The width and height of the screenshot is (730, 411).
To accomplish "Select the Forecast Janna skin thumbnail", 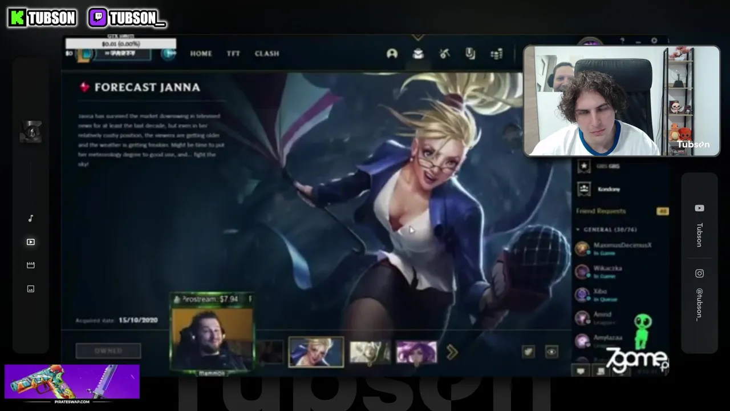I will pos(316,352).
